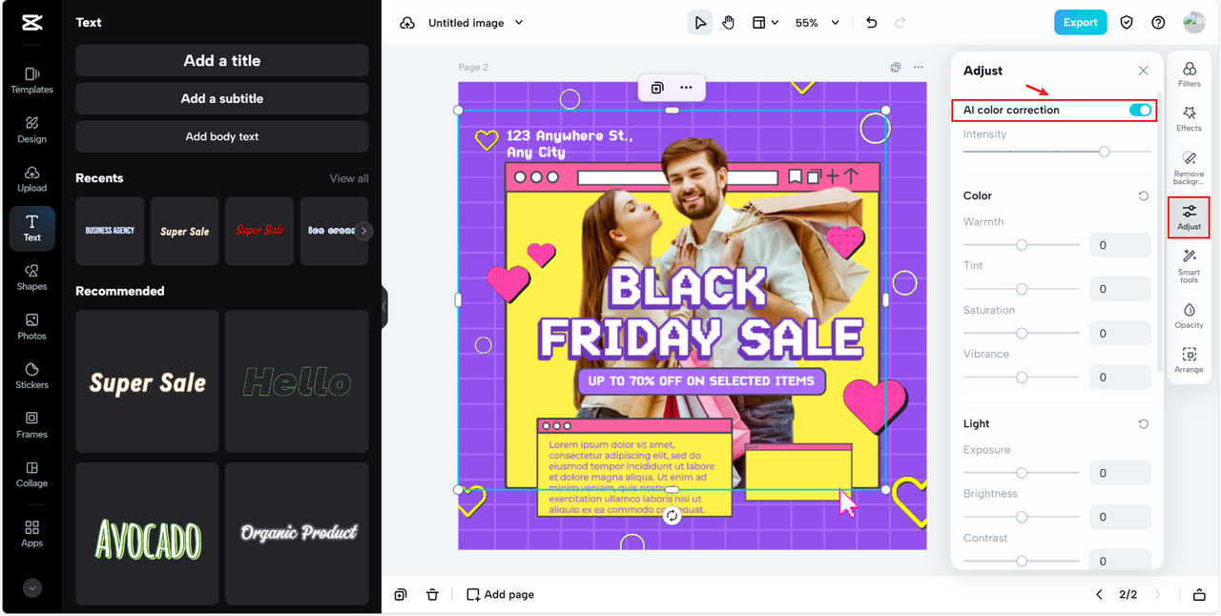The image size is (1221, 616).
Task: Open the Upload sidebar panel
Action: click(x=31, y=178)
